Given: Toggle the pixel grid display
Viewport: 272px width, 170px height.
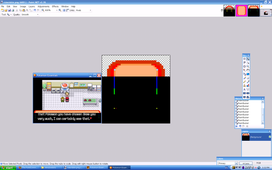Looking at the screenshot, I should pos(64,10).
